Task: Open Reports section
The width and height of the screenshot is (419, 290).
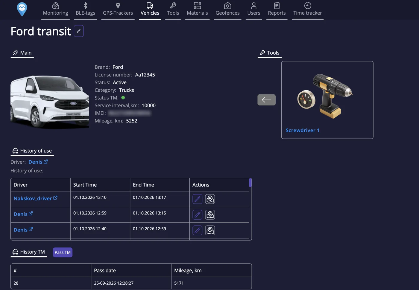Action: 277,9
